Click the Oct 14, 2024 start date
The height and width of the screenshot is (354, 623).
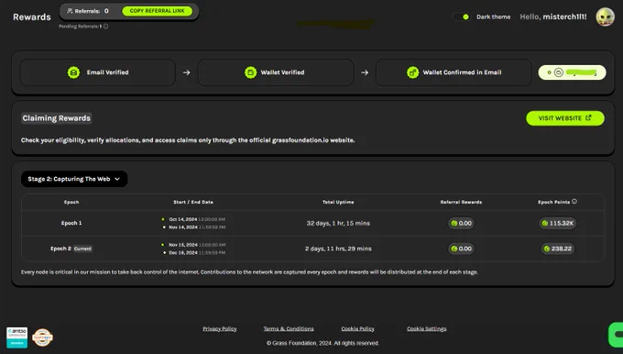pyautogui.click(x=183, y=219)
